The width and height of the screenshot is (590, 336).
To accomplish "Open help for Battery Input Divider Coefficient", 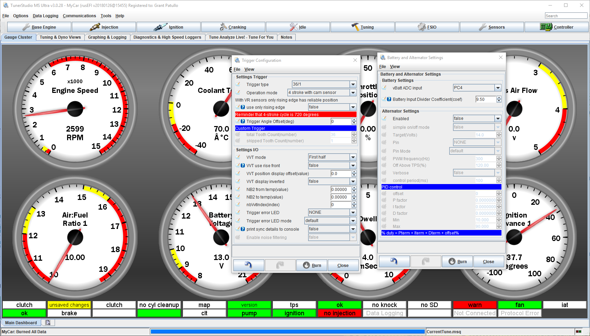I will click(x=389, y=99).
